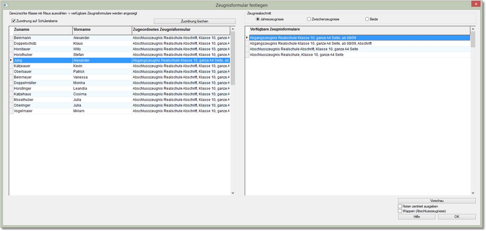Uncheck Zuordnung auf Schülerebene checkbox
The height and width of the screenshot is (231, 486).
(14, 21)
